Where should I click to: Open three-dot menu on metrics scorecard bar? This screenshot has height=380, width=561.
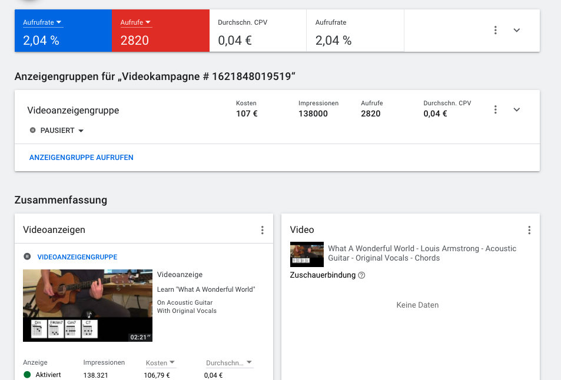496,30
